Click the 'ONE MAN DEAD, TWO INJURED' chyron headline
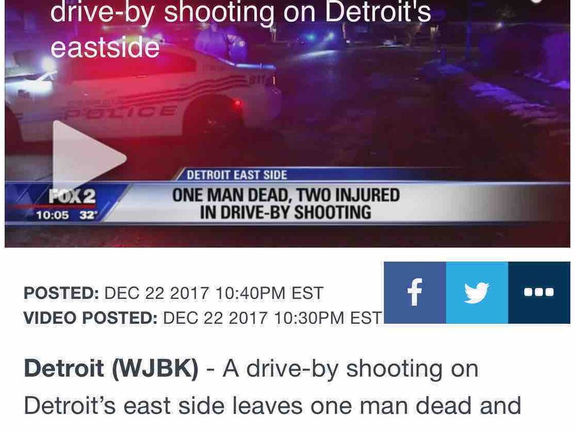Viewport: 575px width, 431px height. click(x=286, y=195)
